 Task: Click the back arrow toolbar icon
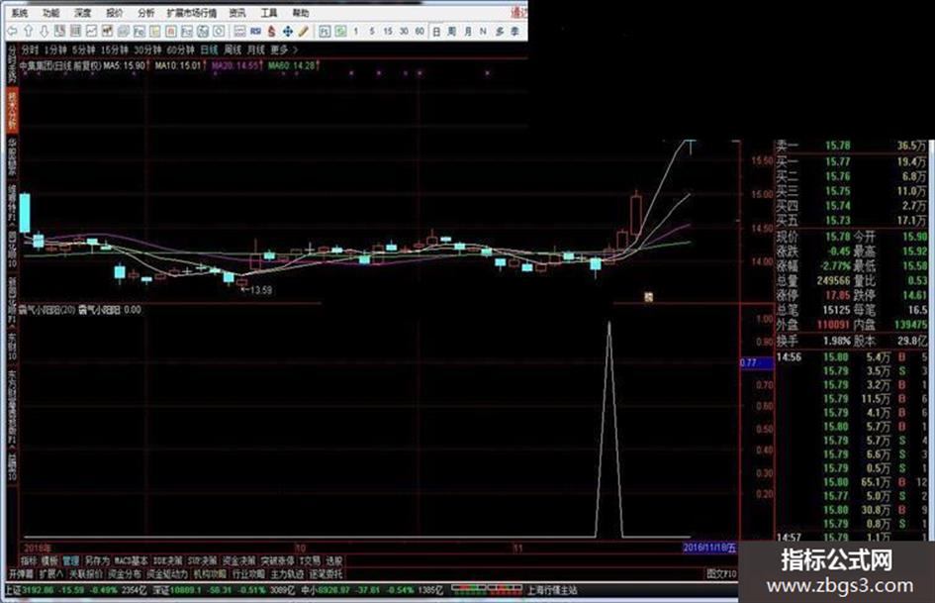click(13, 31)
